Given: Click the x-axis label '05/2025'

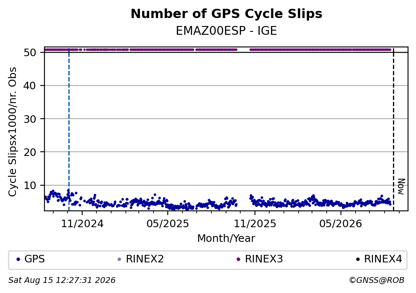Looking at the screenshot, I should 168,224.
